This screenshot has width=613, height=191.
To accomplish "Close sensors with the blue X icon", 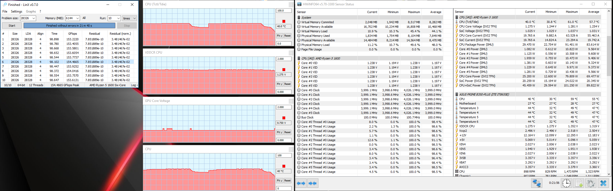I will click(x=603, y=183).
